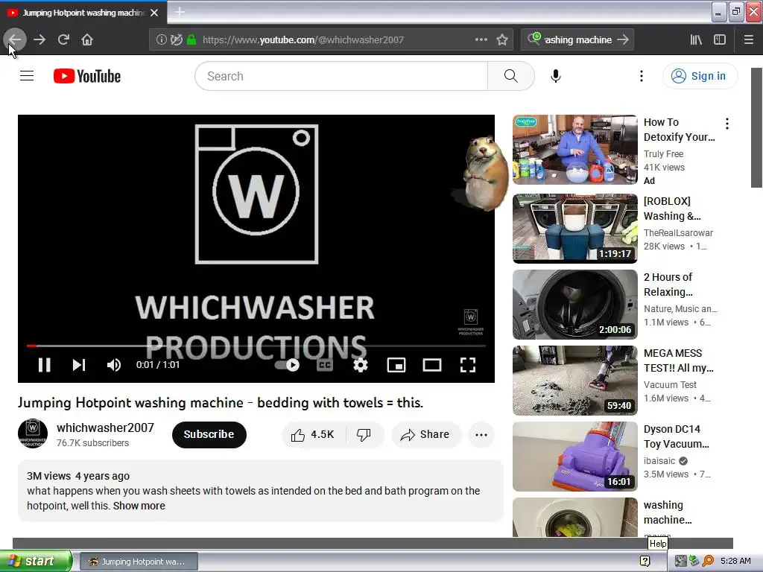Expand description with Show more
The height and width of the screenshot is (572, 763).
[x=139, y=506]
